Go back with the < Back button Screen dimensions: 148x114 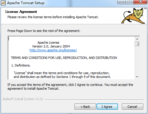point(85,107)
